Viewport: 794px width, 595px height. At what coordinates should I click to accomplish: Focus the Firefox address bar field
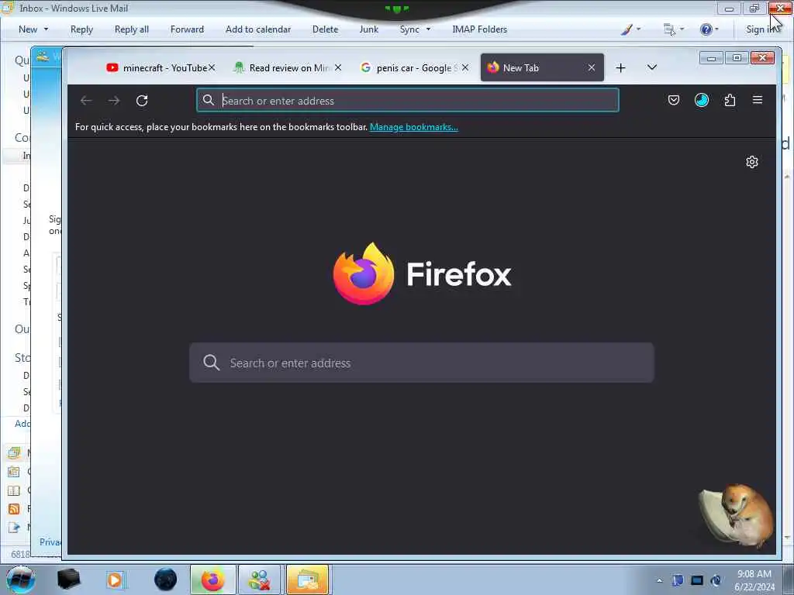(x=408, y=100)
